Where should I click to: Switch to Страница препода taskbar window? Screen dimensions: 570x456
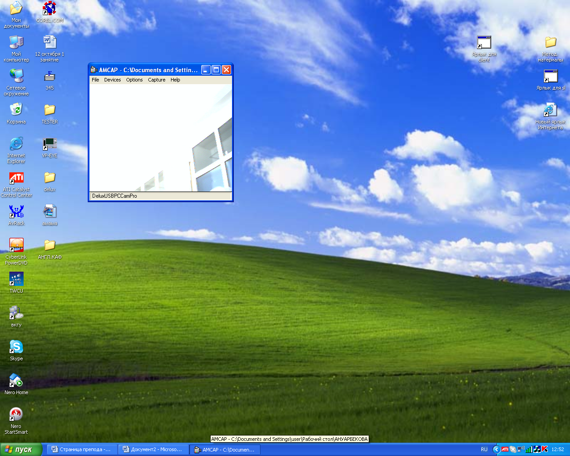tap(82, 449)
